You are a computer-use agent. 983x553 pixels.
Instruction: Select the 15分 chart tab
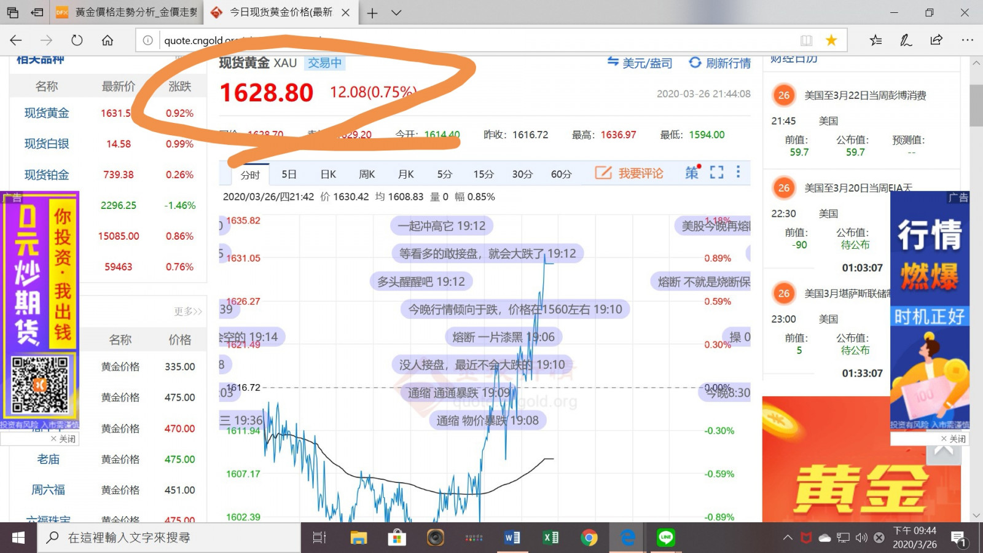coord(484,175)
